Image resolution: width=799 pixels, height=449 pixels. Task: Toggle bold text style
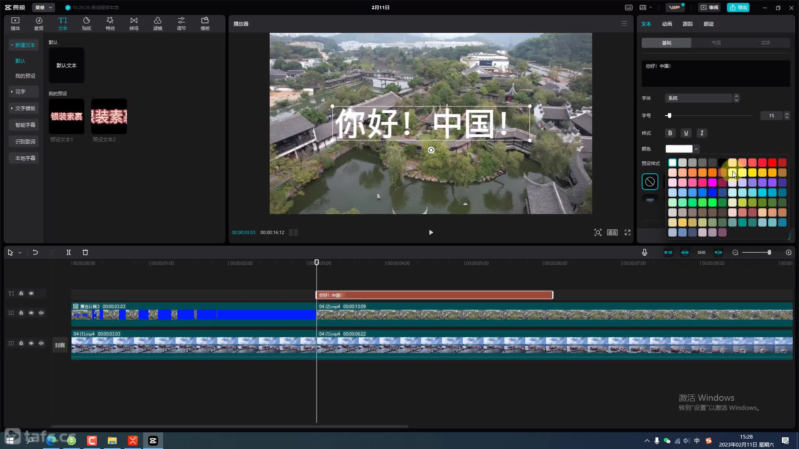click(670, 133)
